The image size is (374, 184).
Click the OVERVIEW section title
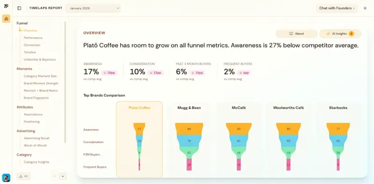[94, 33]
